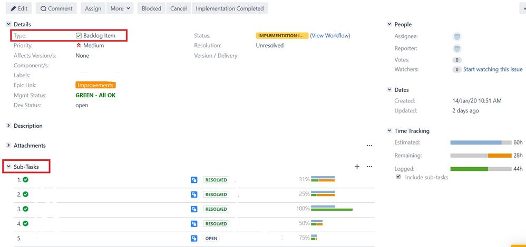Collapse the People section
Image resolution: width=526 pixels, height=247 pixels.
tap(389, 24)
